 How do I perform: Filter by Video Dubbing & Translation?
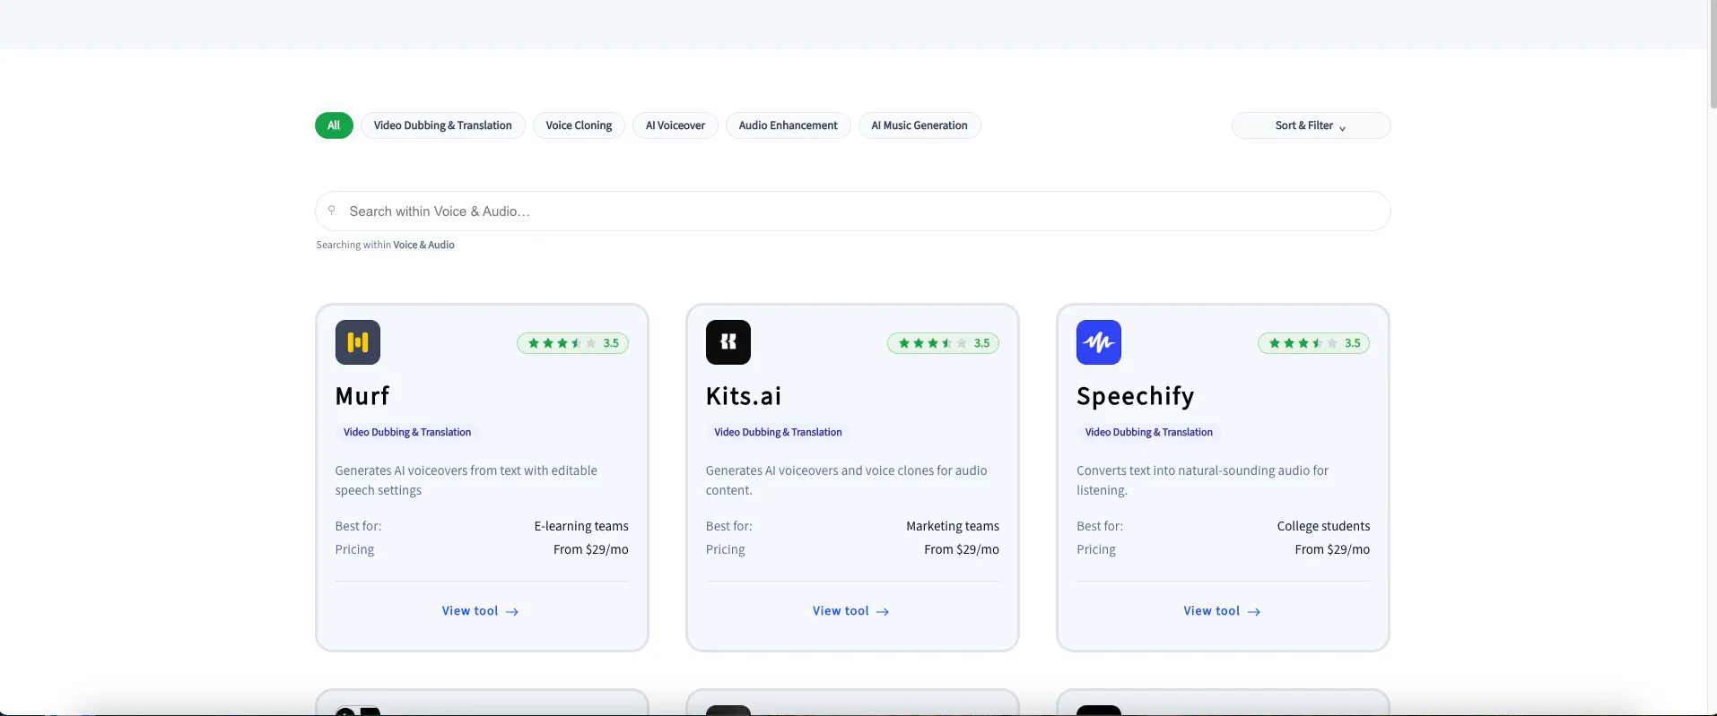tap(443, 125)
